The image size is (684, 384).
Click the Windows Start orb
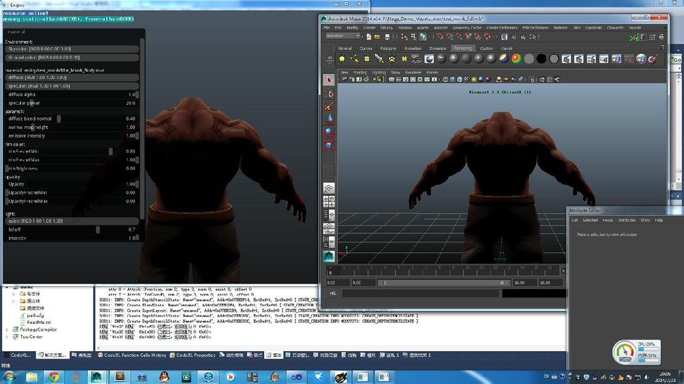[x=10, y=376]
